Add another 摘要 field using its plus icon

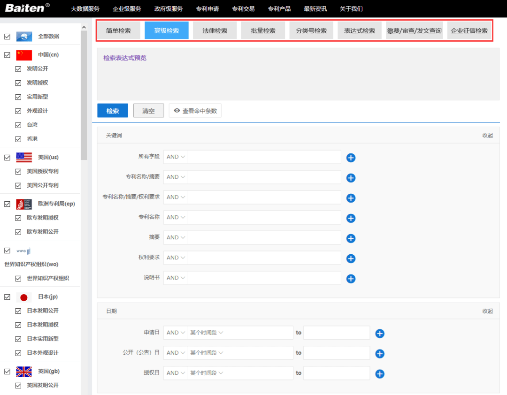click(x=351, y=238)
